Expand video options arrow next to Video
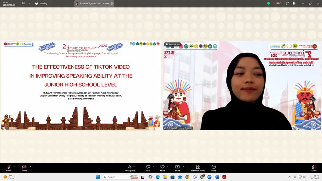 pos(31,167)
